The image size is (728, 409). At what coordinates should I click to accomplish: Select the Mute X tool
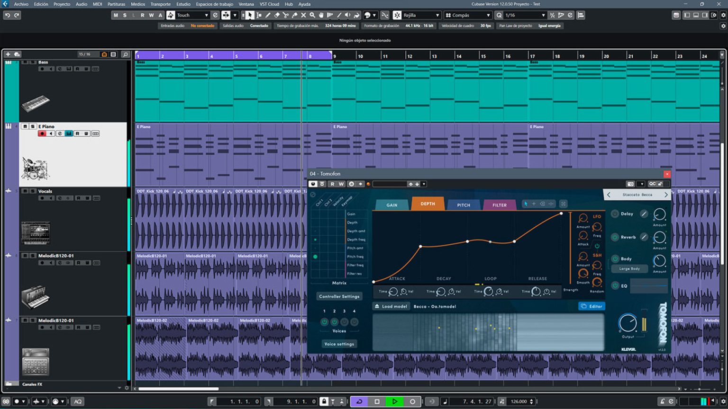pos(303,15)
